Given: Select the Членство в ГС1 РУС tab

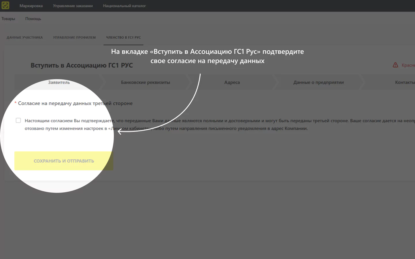Looking at the screenshot, I should click(x=123, y=37).
